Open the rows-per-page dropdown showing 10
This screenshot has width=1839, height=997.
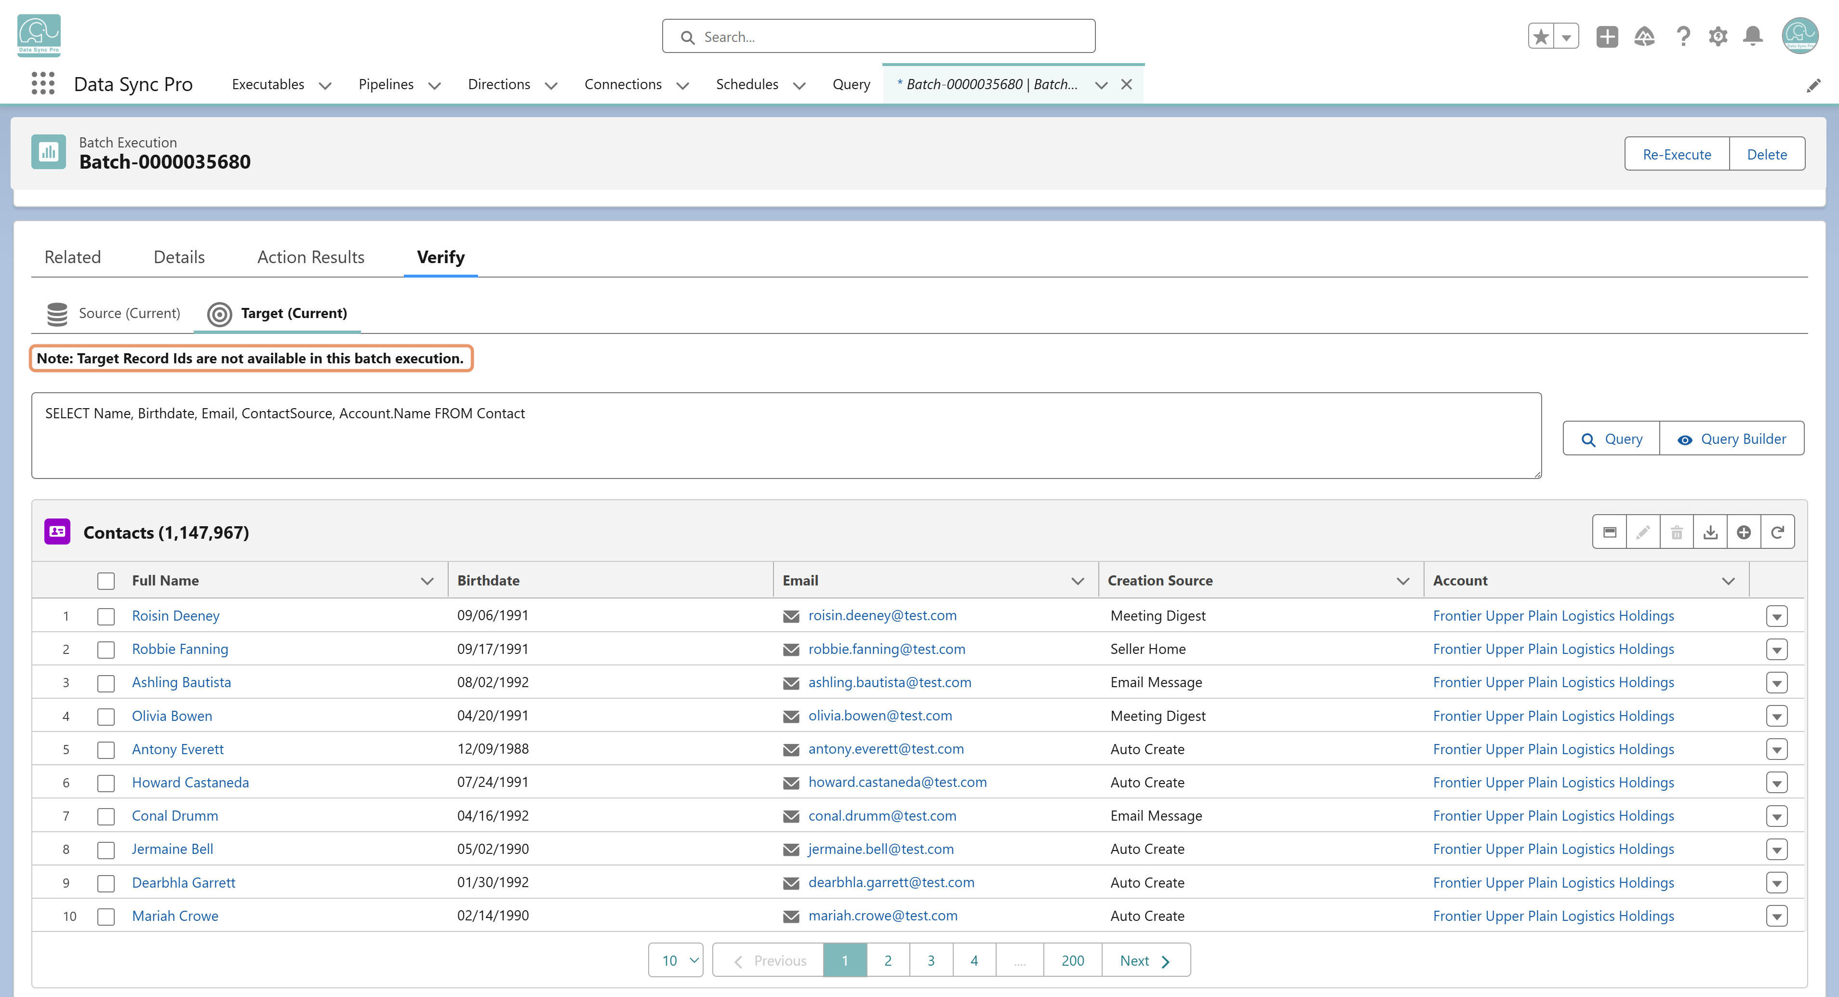pos(675,960)
